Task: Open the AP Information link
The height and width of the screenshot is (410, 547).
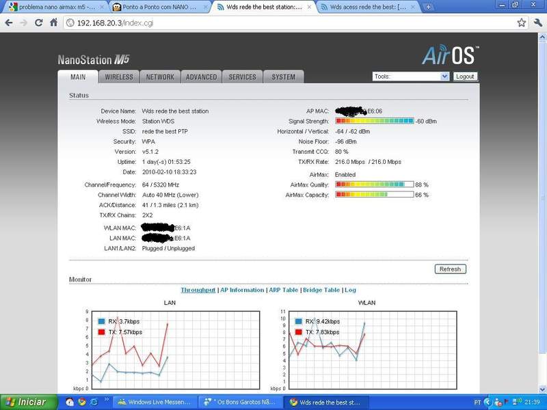Action: pos(242,290)
